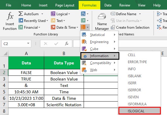The image size is (167, 115).
Task: Open Lookup & Reference magnifier icon
Action: pyautogui.click(x=83, y=14)
